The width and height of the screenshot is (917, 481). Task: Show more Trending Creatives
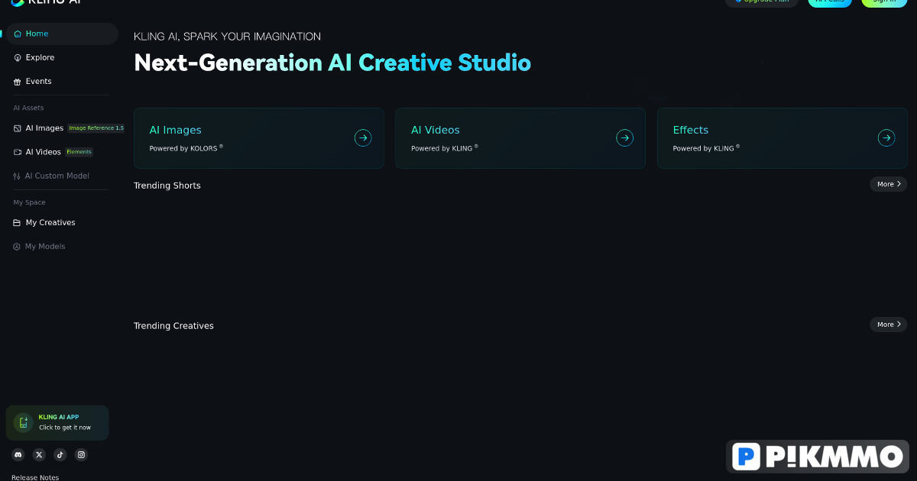click(x=889, y=324)
